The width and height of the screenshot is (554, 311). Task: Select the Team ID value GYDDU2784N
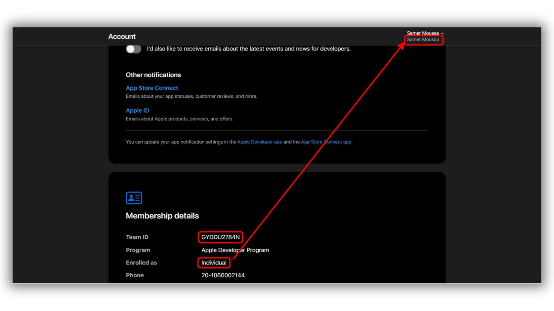(220, 237)
